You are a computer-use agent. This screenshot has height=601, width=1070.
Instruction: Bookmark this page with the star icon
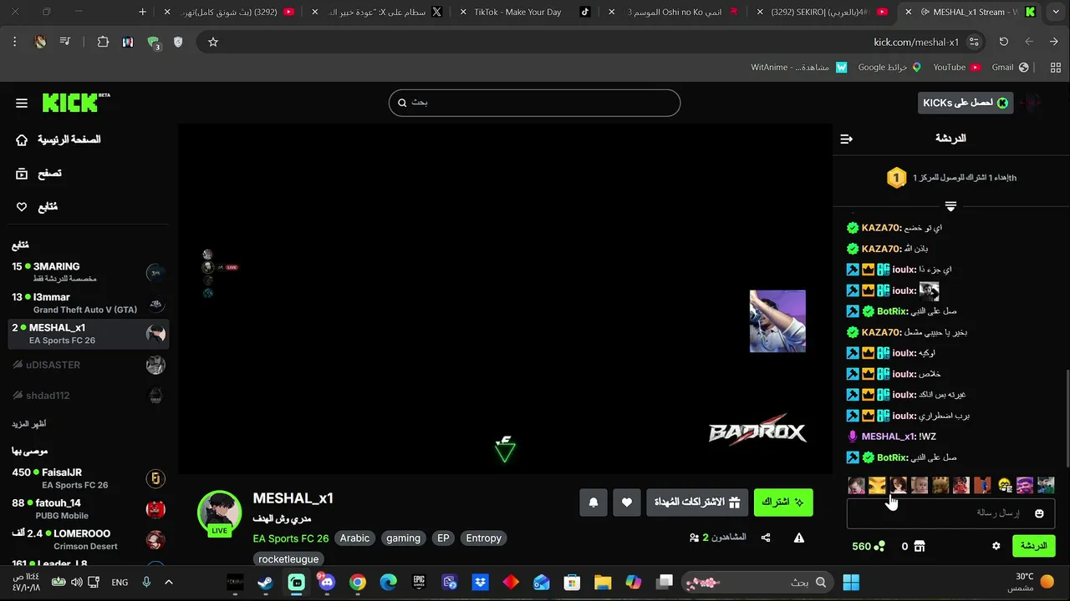point(212,42)
